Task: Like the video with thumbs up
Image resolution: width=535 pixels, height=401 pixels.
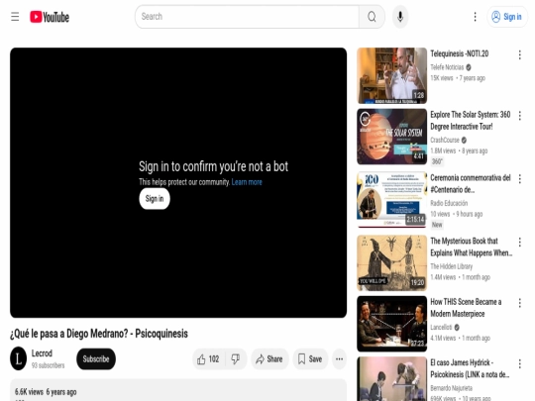Action: tap(208, 359)
